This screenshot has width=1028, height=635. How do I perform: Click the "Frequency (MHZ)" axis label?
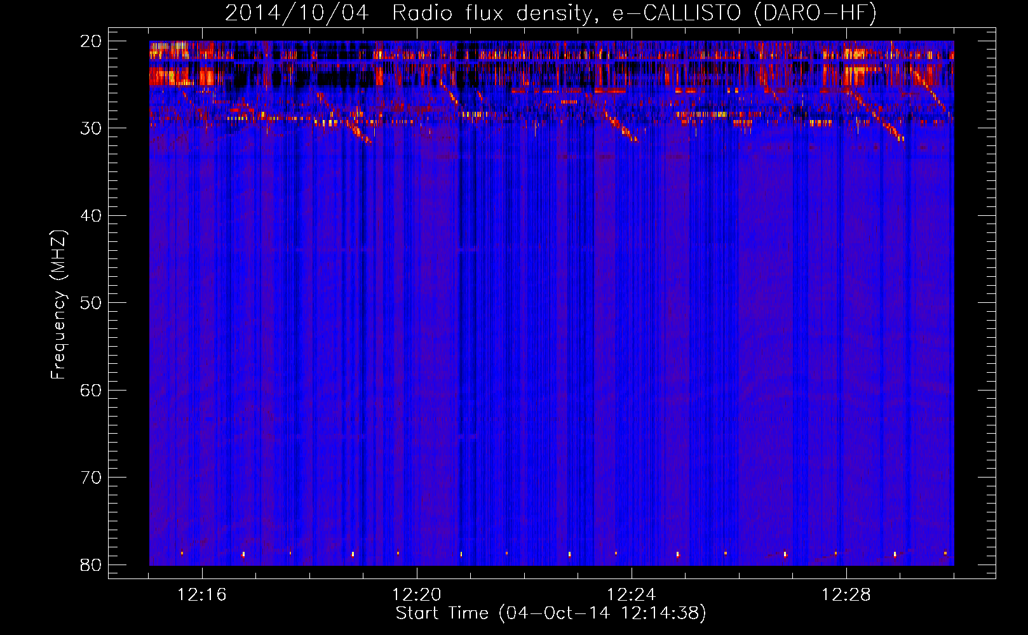click(58, 305)
